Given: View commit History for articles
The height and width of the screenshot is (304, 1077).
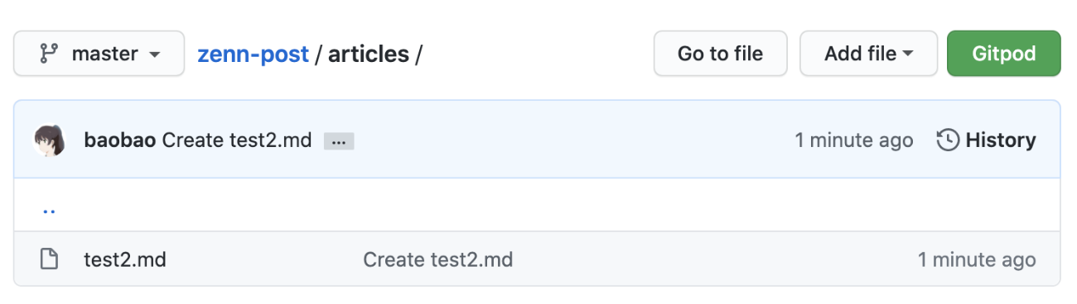Looking at the screenshot, I should coord(986,140).
